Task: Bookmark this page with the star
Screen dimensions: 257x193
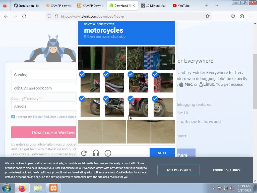Action: coord(208,16)
